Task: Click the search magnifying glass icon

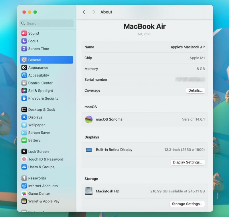Action: coord(23,23)
